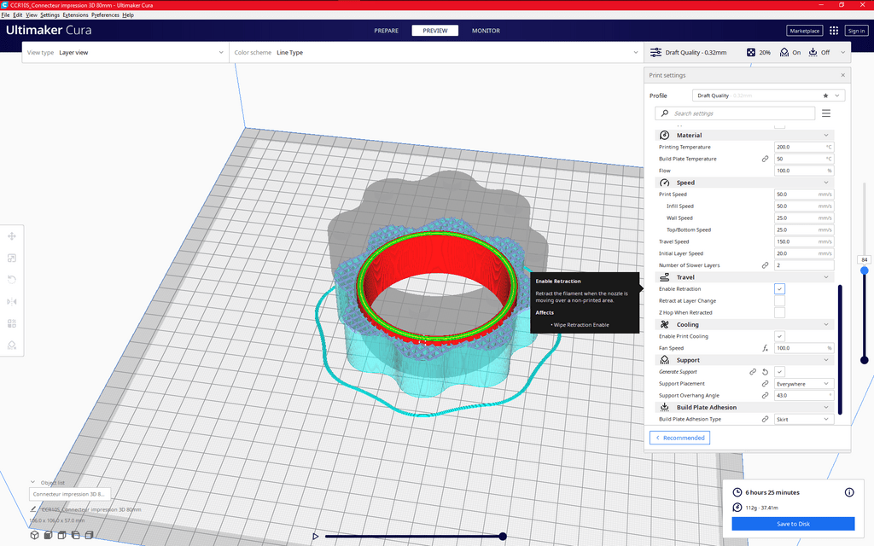Click the lower layer slider handle
This screenshot has width=874, height=546.
(x=864, y=360)
